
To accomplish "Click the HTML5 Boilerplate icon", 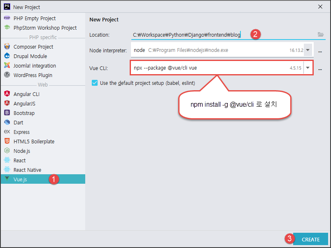I will [7, 141].
